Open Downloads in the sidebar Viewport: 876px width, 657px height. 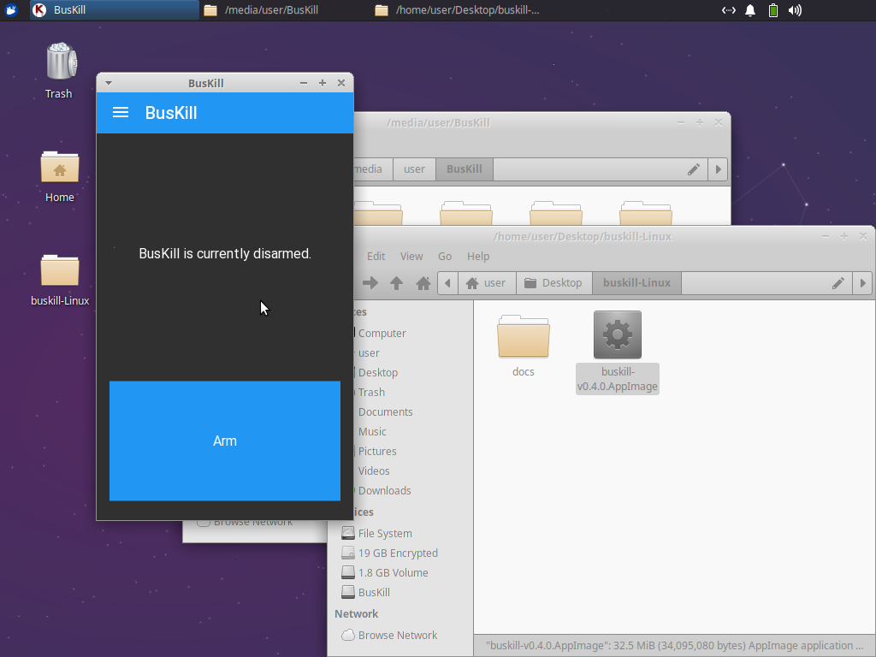coord(384,490)
